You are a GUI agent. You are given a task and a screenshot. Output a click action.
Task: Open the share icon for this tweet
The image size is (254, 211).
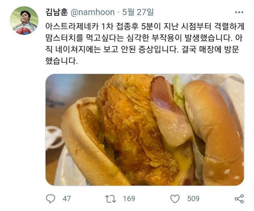click(239, 199)
